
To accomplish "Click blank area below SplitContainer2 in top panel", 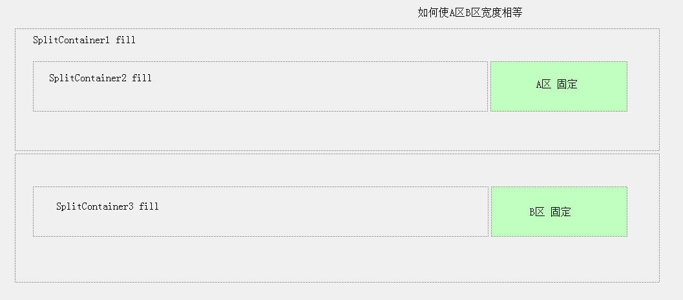I will 261,130.
